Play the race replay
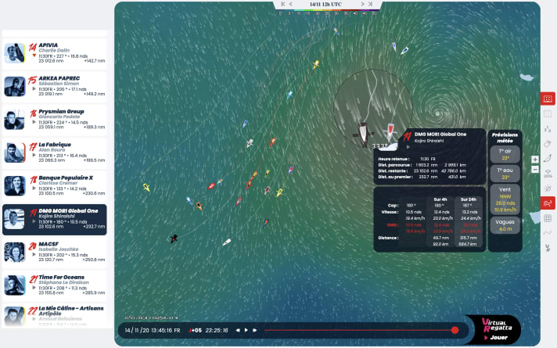This screenshot has width=557, height=348. (x=246, y=330)
